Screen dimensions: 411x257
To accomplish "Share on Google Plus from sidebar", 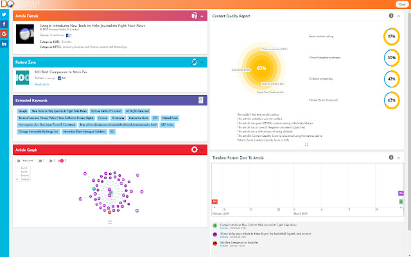I will 4,33.
